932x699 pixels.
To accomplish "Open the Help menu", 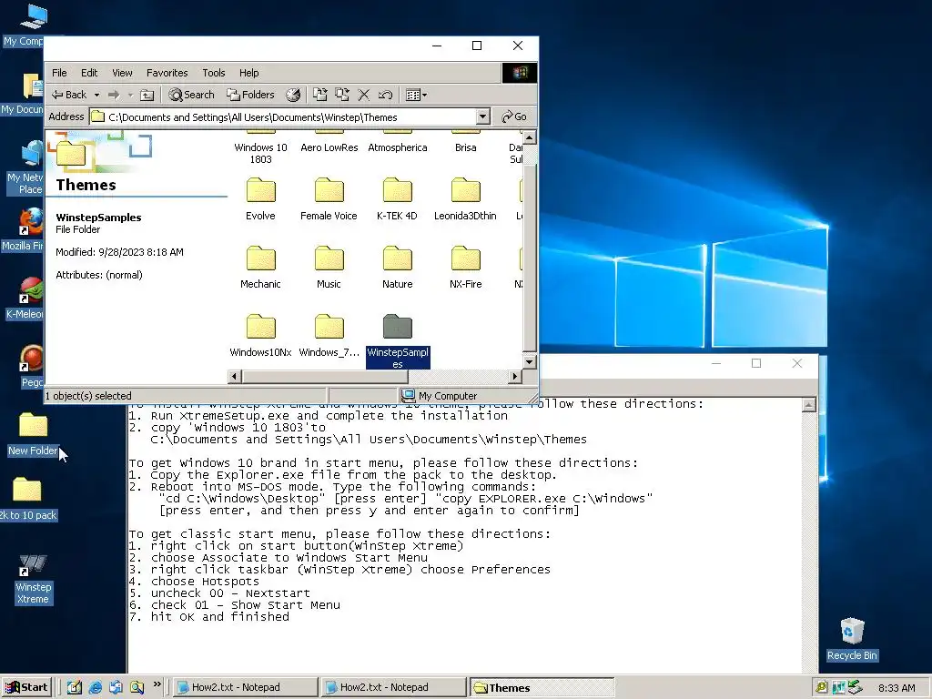I will point(249,73).
